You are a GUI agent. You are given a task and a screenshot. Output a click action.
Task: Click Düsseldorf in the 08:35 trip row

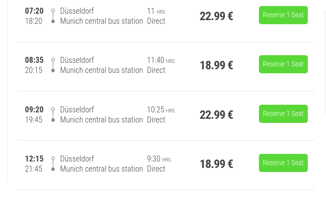point(77,60)
